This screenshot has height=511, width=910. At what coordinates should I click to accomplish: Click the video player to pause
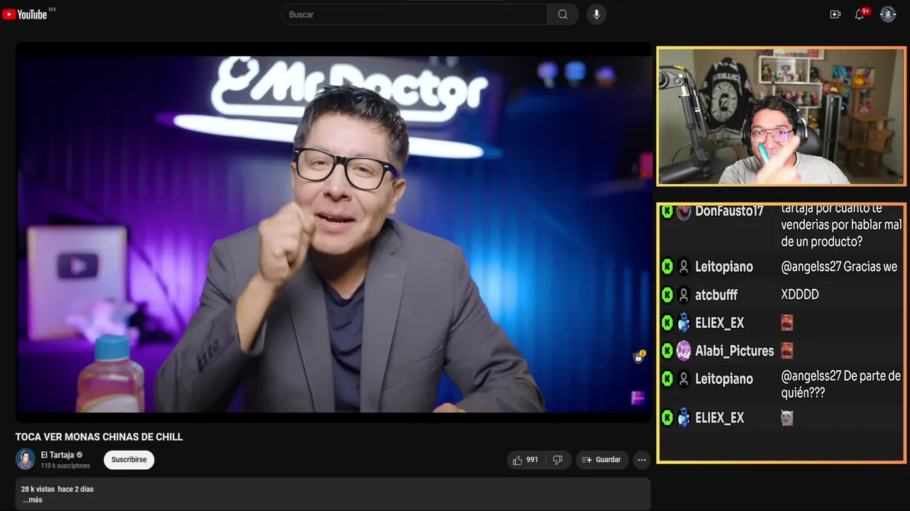pos(333,233)
